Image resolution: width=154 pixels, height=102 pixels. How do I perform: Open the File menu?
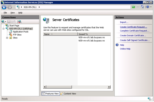click(x=5, y=13)
